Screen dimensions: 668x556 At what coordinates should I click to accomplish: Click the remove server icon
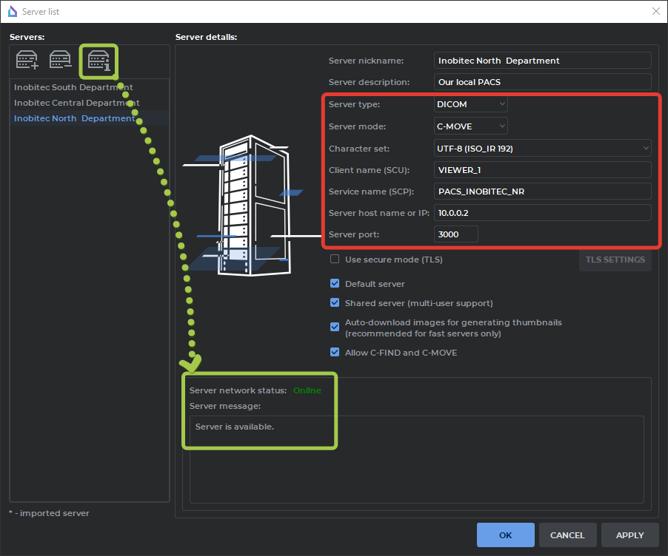(61, 60)
